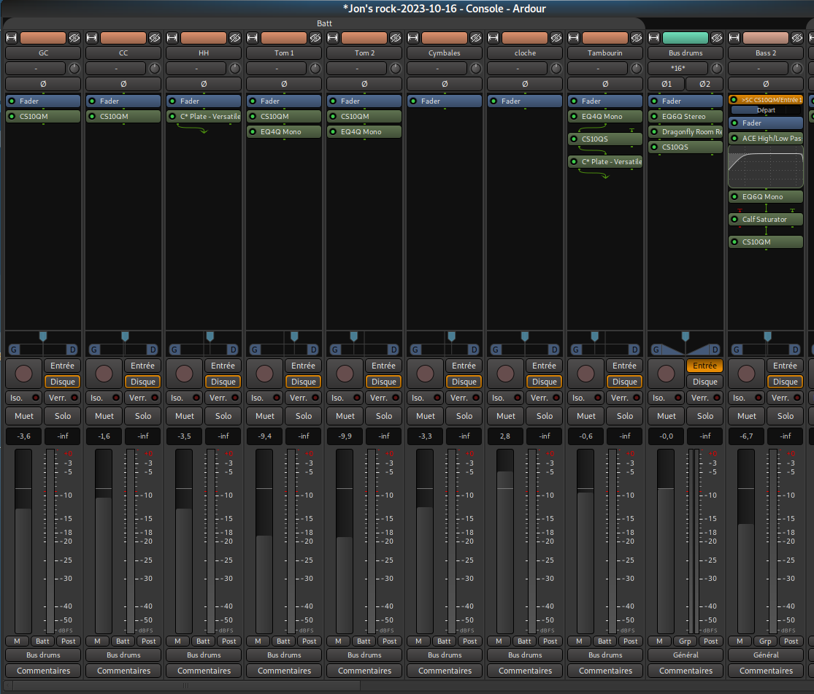The image size is (814, 694).
Task: Open the Tambourin strip name menu
Action: 605,53
